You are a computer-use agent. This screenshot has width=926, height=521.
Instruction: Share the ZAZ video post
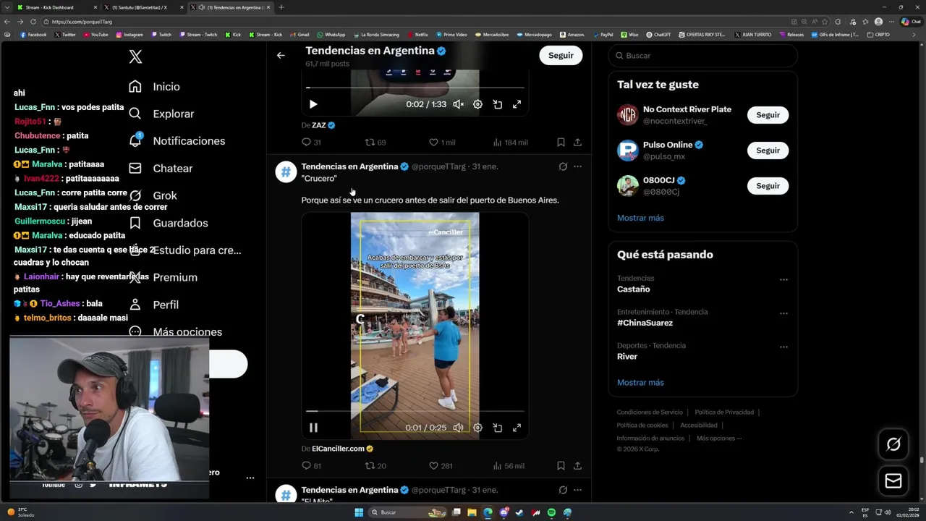tap(577, 143)
